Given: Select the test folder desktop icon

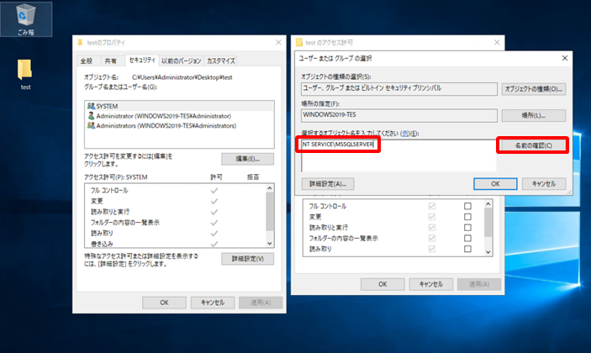Looking at the screenshot, I should coord(25,75).
